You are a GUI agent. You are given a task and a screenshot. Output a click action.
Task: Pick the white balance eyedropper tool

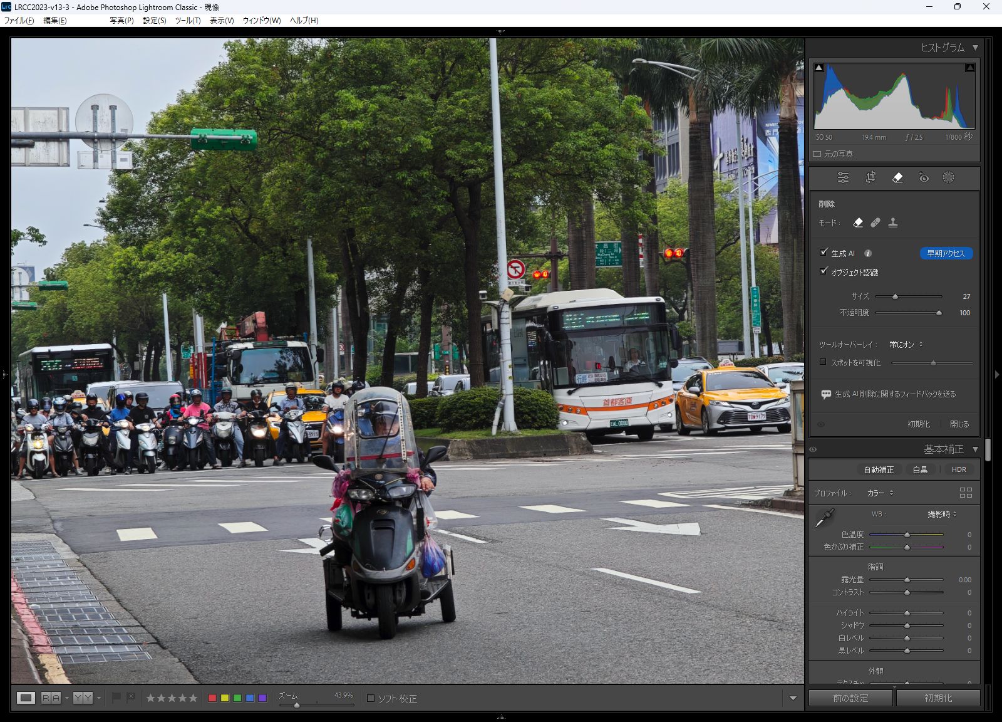click(825, 518)
